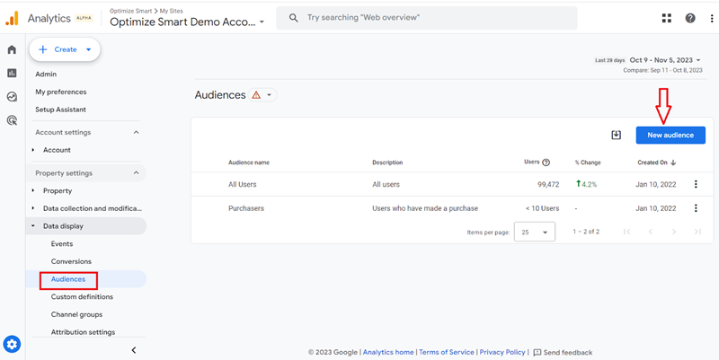This screenshot has width=719, height=360.
Task: Click the Send feedback text link
Action: point(568,353)
